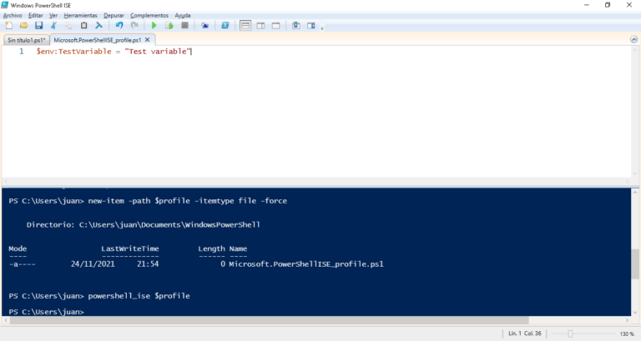Clear the console pane icon
Viewport: 641px width, 341px height.
click(x=99, y=25)
